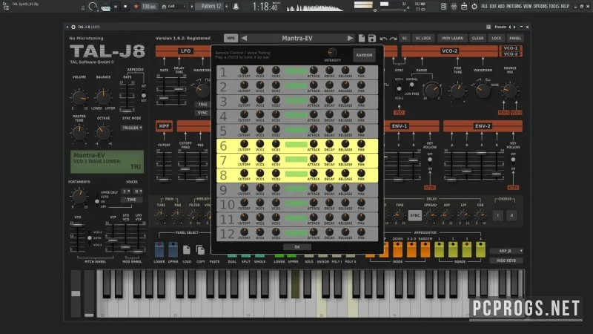
Task: Toggle the delay SYNC button
Action: click(415, 215)
